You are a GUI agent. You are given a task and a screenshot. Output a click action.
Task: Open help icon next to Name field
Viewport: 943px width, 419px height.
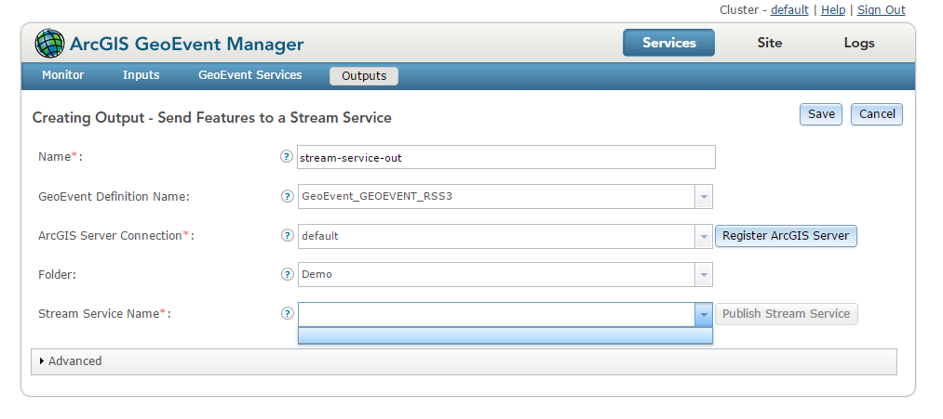287,157
